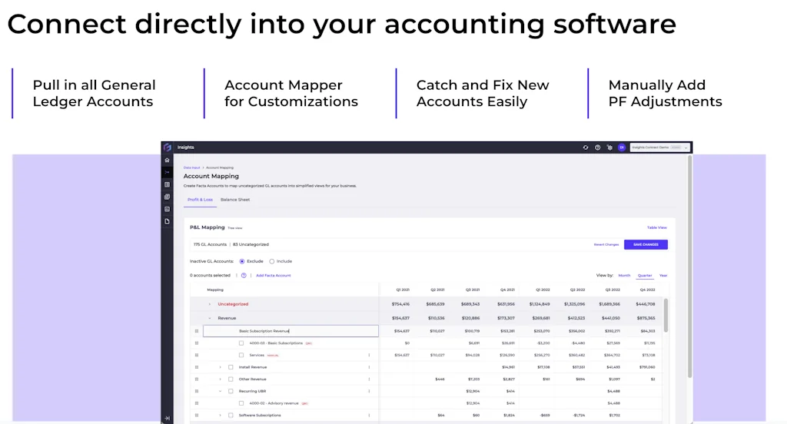Open the stacked pages sidebar icon
Viewport: 787px width, 424px height.
click(167, 197)
